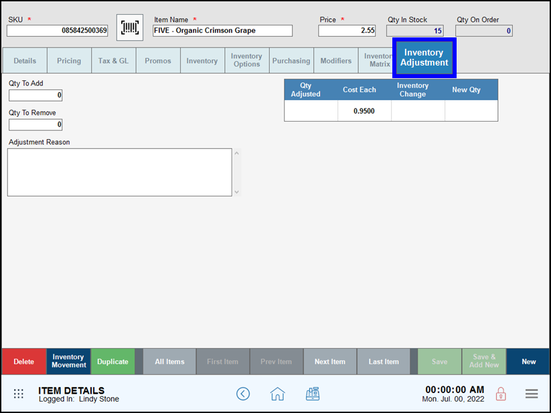
Task: Switch to the Pricing tab
Action: tap(69, 60)
